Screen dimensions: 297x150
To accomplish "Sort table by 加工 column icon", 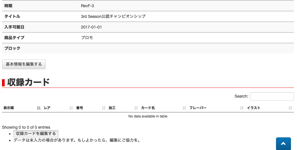I will [136, 108].
